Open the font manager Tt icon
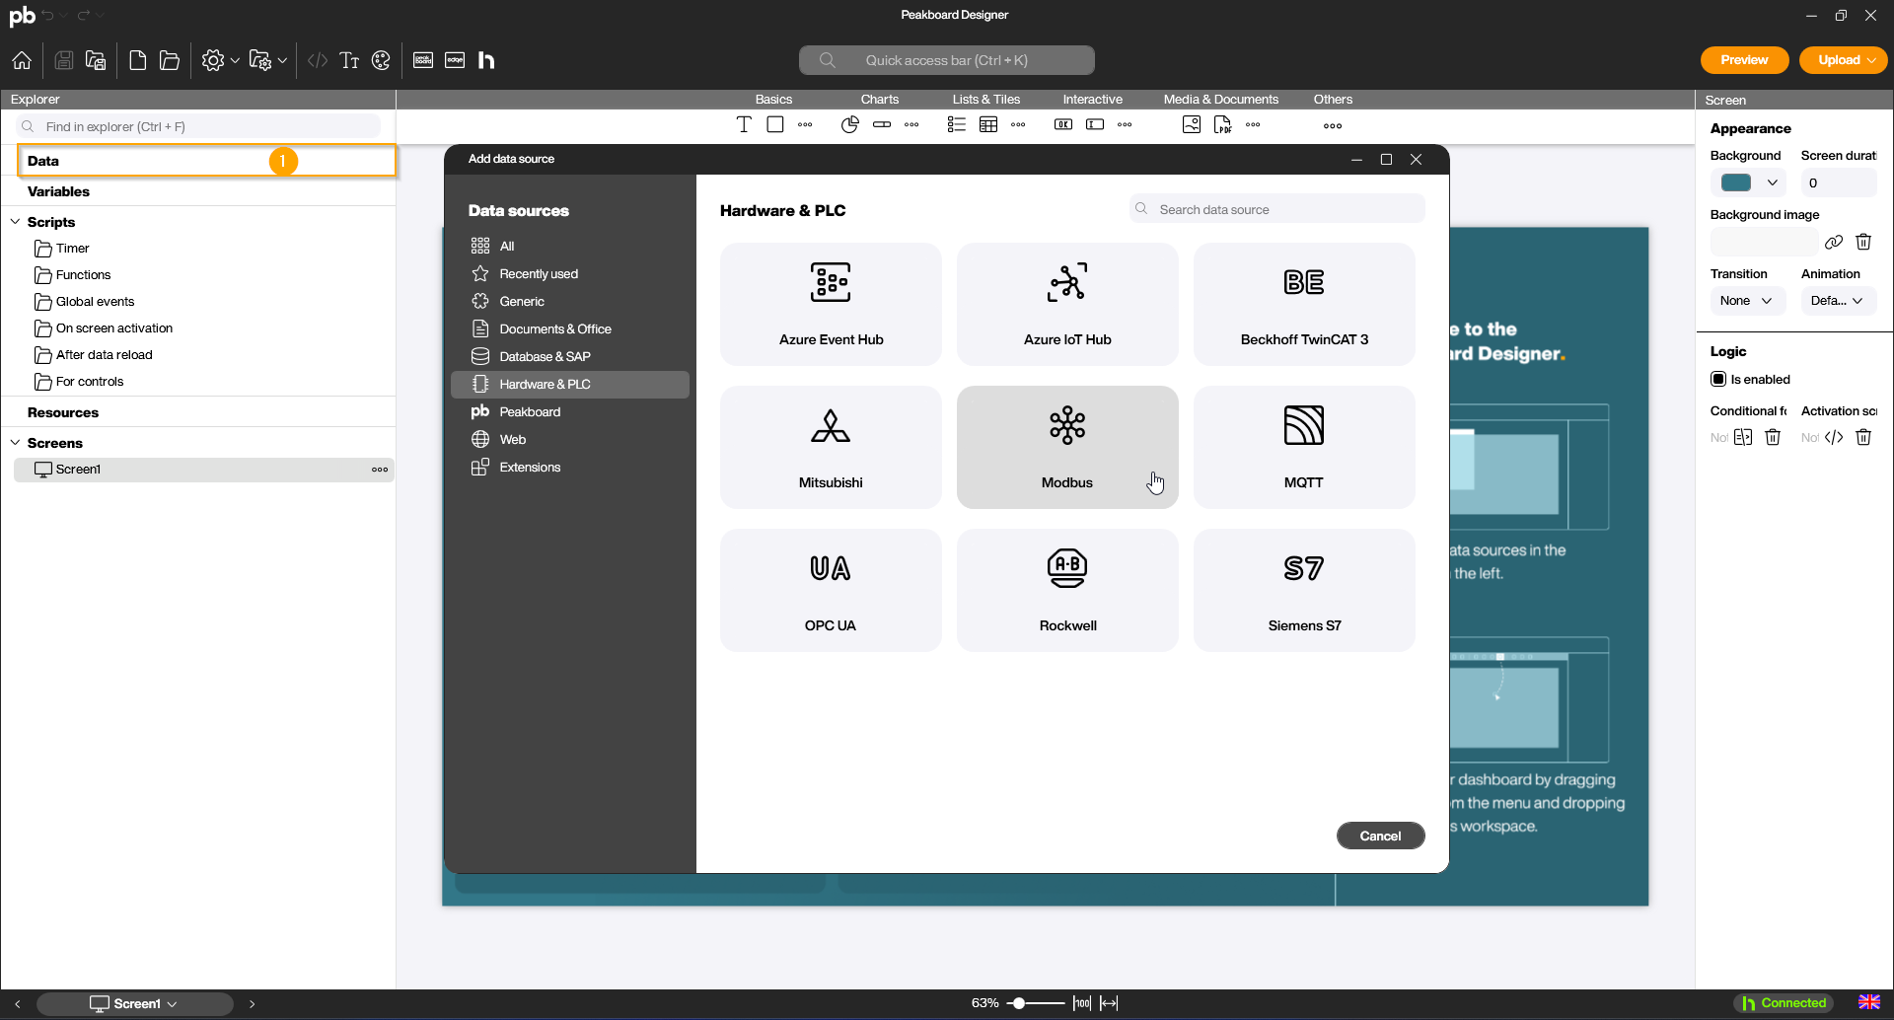Screen dimensions: 1894x1020 (349, 60)
